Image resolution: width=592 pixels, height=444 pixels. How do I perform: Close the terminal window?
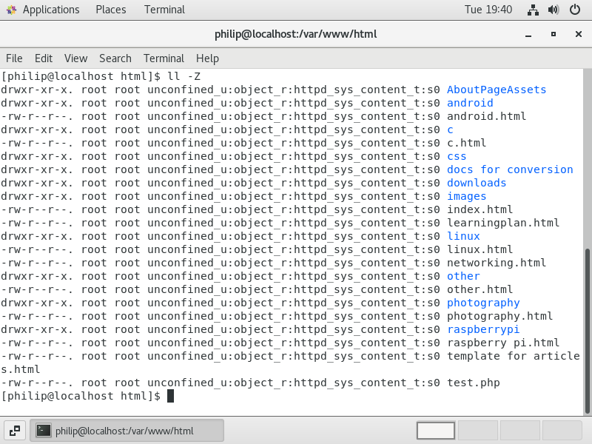[x=578, y=34]
